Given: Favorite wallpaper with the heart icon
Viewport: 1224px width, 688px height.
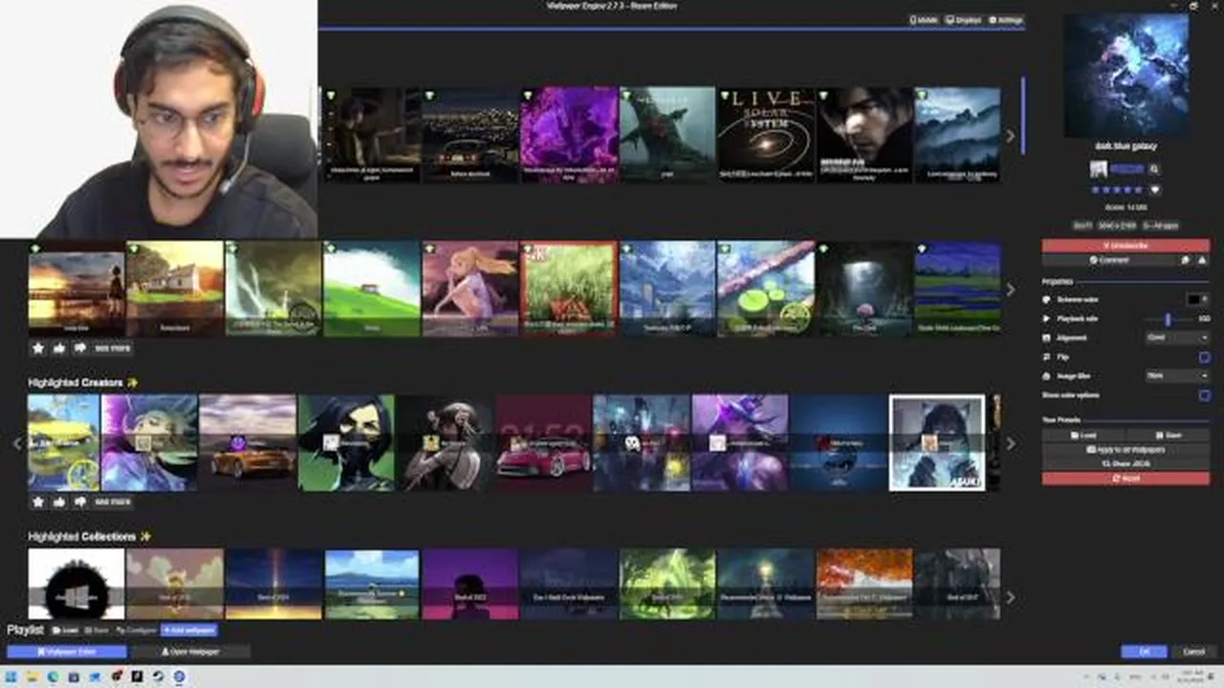Looking at the screenshot, I should pos(1154,189).
